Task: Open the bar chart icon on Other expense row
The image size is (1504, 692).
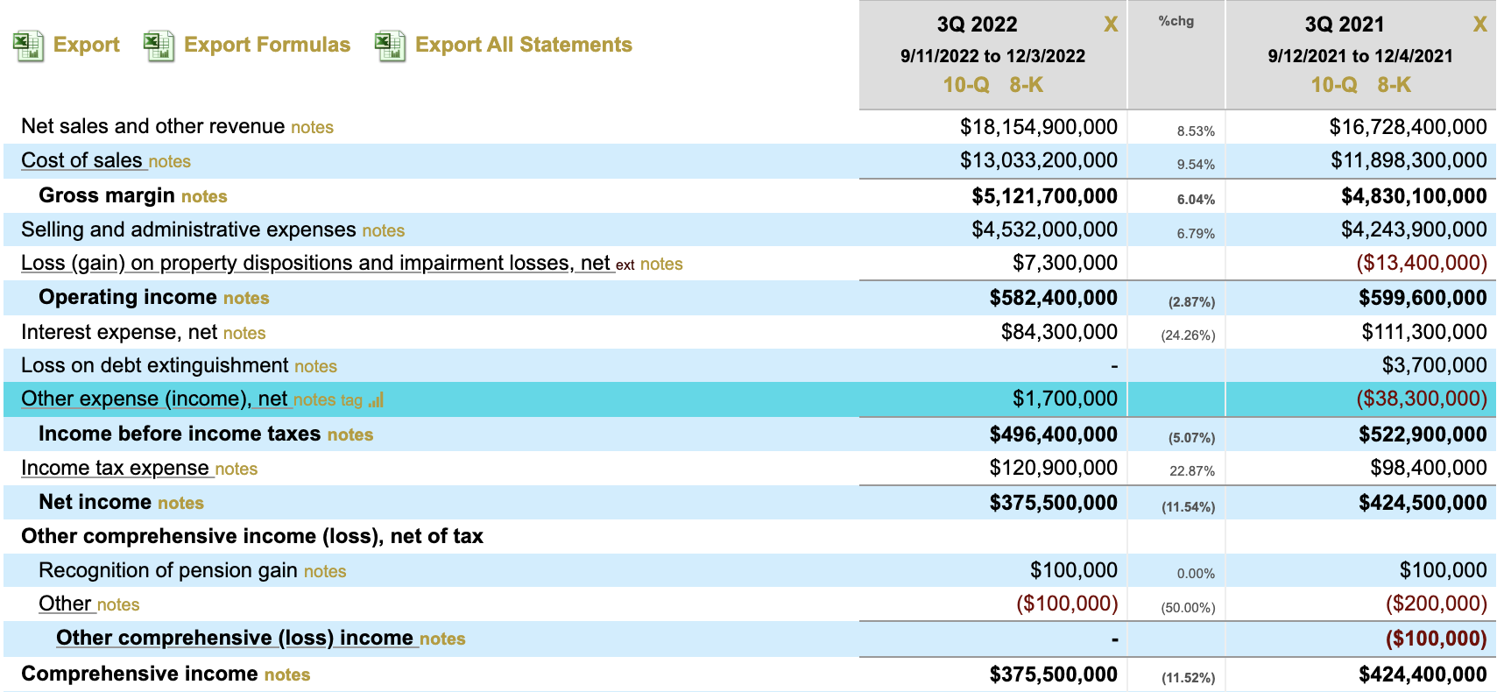Action: pos(376,400)
